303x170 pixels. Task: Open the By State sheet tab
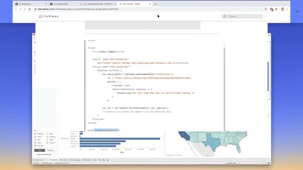pyautogui.click(x=87, y=160)
